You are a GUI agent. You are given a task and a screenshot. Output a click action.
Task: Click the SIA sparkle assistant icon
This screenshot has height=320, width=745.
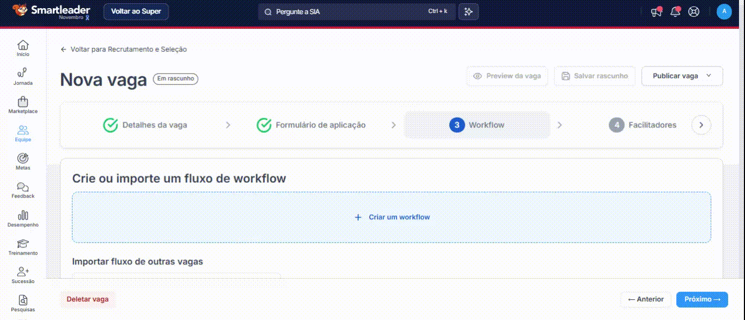click(468, 12)
